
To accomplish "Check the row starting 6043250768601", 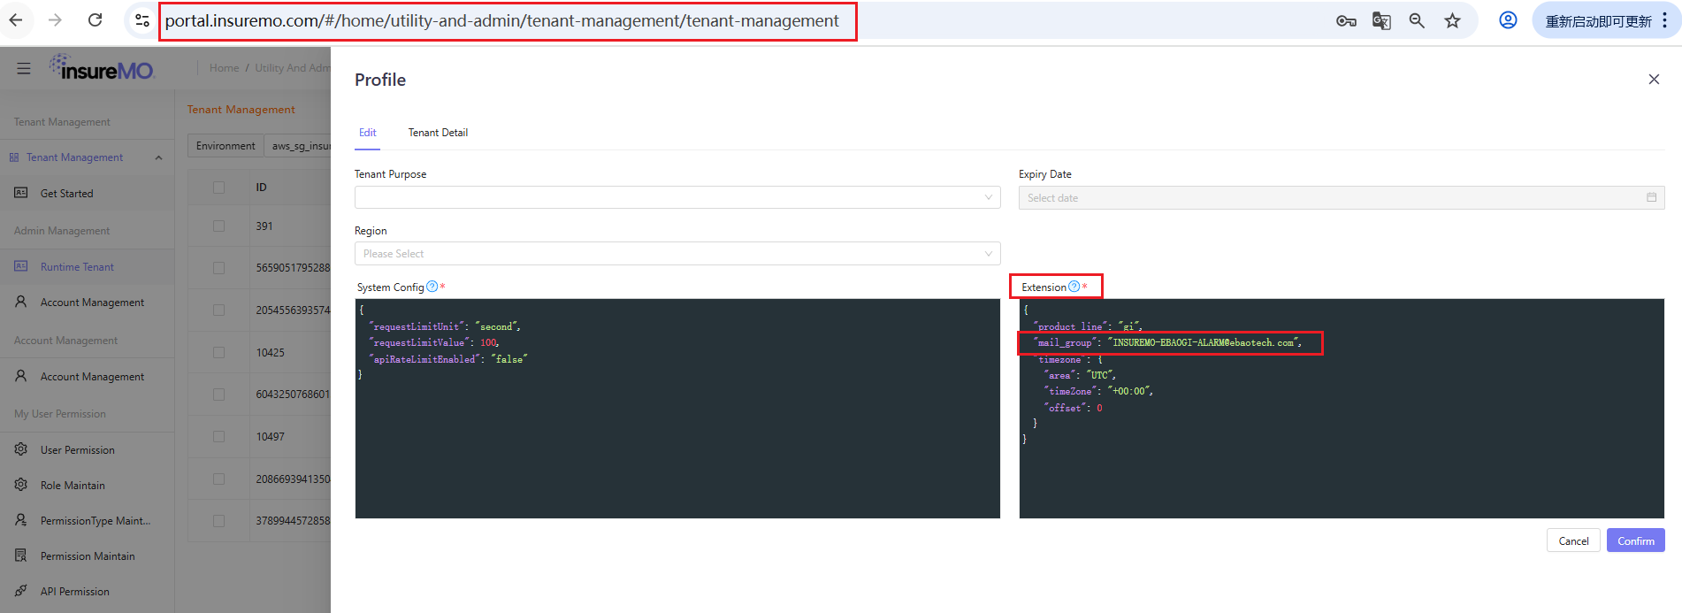I will coord(218,395).
